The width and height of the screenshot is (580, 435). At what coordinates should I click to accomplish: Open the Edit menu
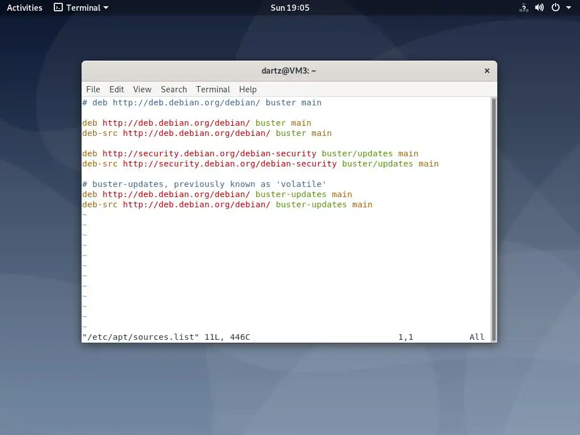point(117,89)
